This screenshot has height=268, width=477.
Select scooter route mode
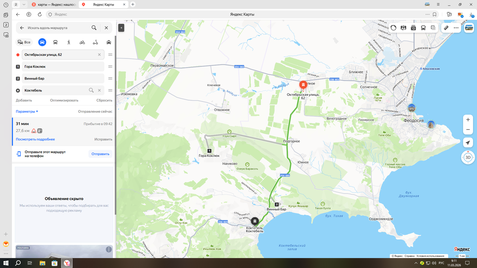click(x=95, y=42)
